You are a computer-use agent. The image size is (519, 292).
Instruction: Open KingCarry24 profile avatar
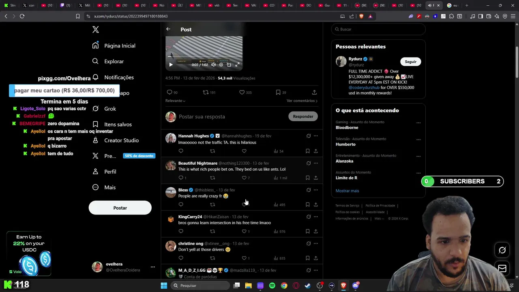(171, 219)
